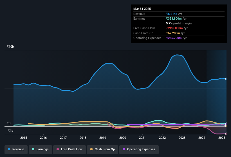Click the ₹67.200m cash from op value
The height and width of the screenshot is (157, 231).
click(173, 33)
